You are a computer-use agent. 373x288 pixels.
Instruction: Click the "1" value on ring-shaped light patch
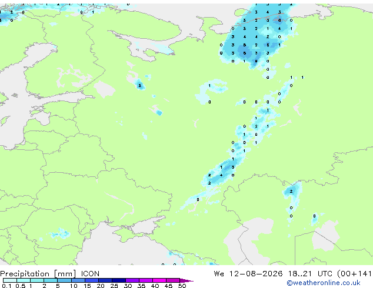209,86
